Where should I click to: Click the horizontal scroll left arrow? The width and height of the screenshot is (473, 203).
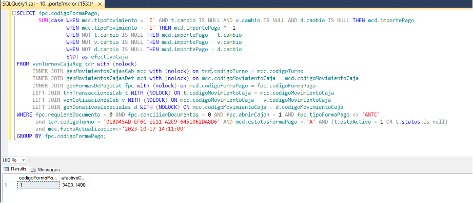click(30, 160)
